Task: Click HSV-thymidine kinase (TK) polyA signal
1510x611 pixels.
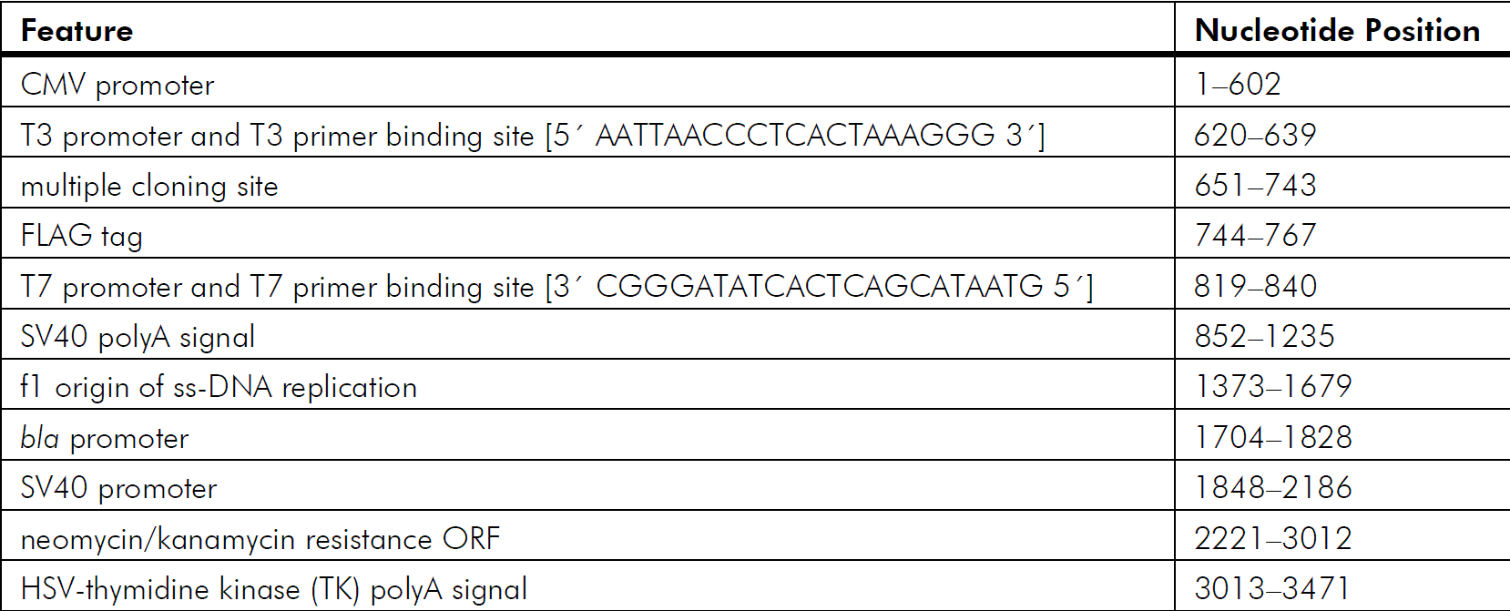Action: (274, 589)
